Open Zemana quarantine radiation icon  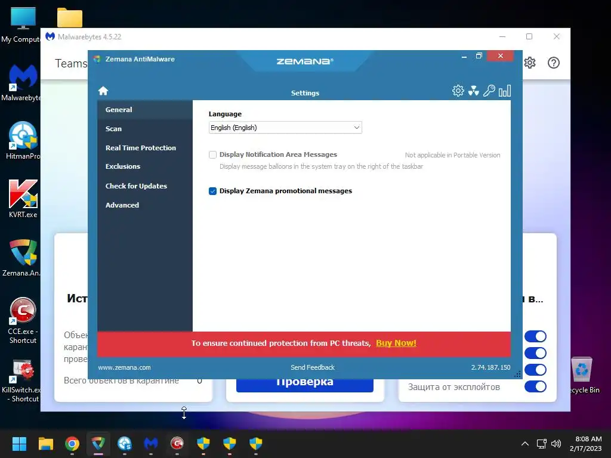[x=473, y=91]
